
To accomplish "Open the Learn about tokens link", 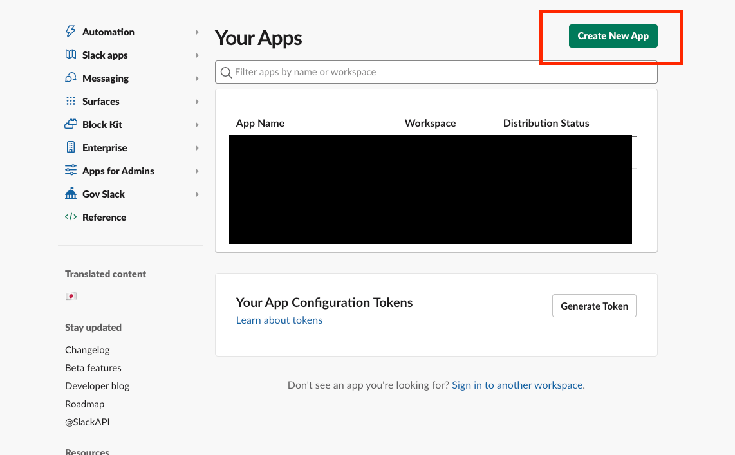I will click(279, 320).
